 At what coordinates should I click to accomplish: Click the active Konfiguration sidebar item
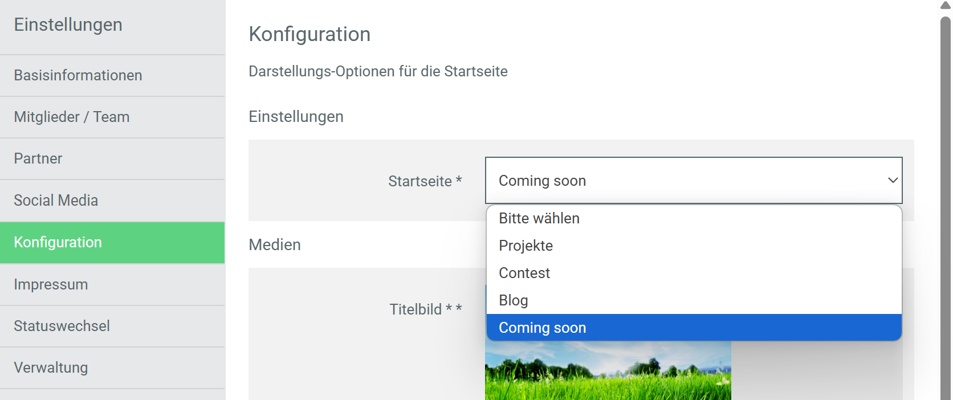click(x=58, y=242)
